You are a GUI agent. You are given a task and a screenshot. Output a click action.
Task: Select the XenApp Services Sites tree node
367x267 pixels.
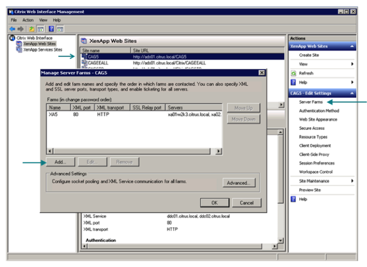[42, 50]
